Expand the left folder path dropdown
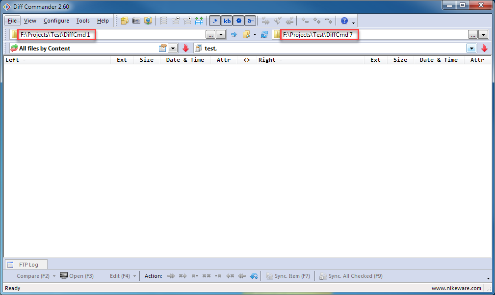This screenshot has height=295, width=495. tap(221, 34)
